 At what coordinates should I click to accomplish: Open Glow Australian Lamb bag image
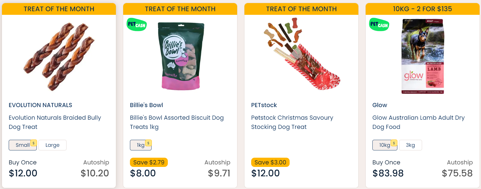point(423,56)
